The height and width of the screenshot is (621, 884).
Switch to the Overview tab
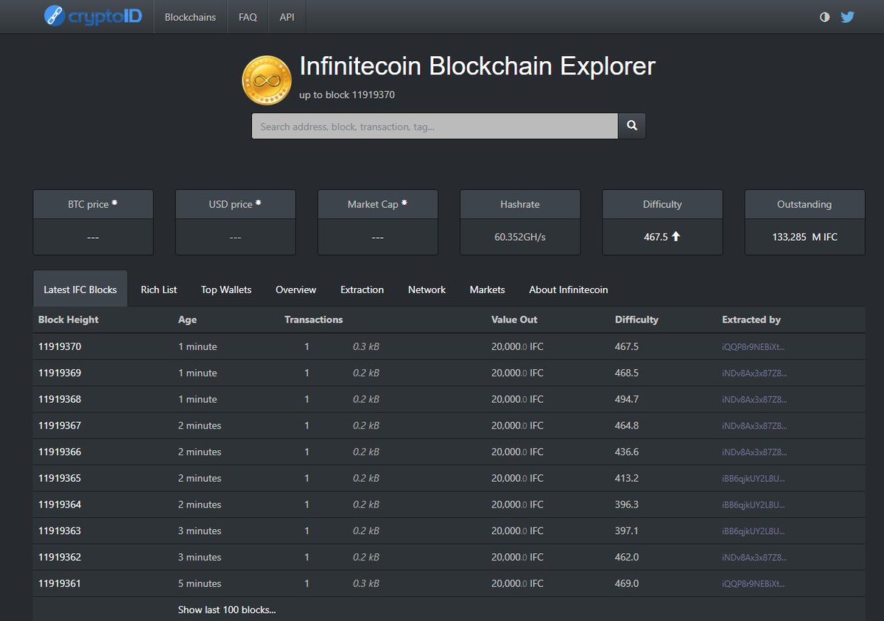pyautogui.click(x=296, y=290)
